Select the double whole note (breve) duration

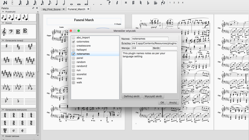click(79, 4)
